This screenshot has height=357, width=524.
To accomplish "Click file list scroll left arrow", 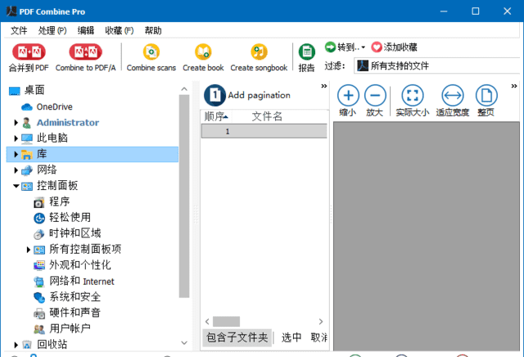I will click(207, 322).
